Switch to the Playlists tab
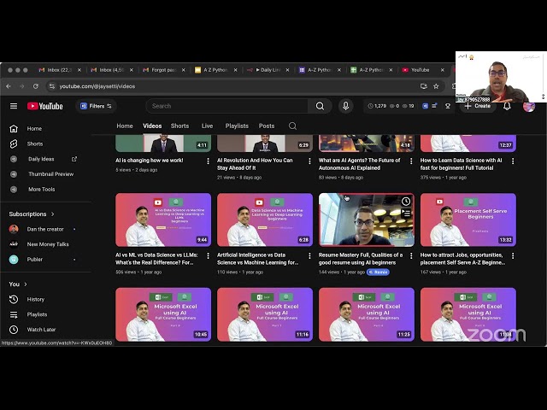The height and width of the screenshot is (410, 547). click(x=237, y=126)
